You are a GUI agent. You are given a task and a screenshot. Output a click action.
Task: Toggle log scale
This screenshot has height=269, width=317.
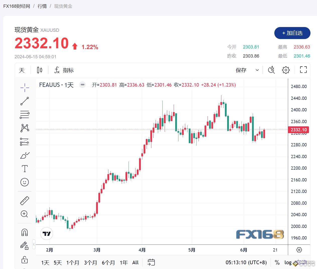click(x=288, y=262)
